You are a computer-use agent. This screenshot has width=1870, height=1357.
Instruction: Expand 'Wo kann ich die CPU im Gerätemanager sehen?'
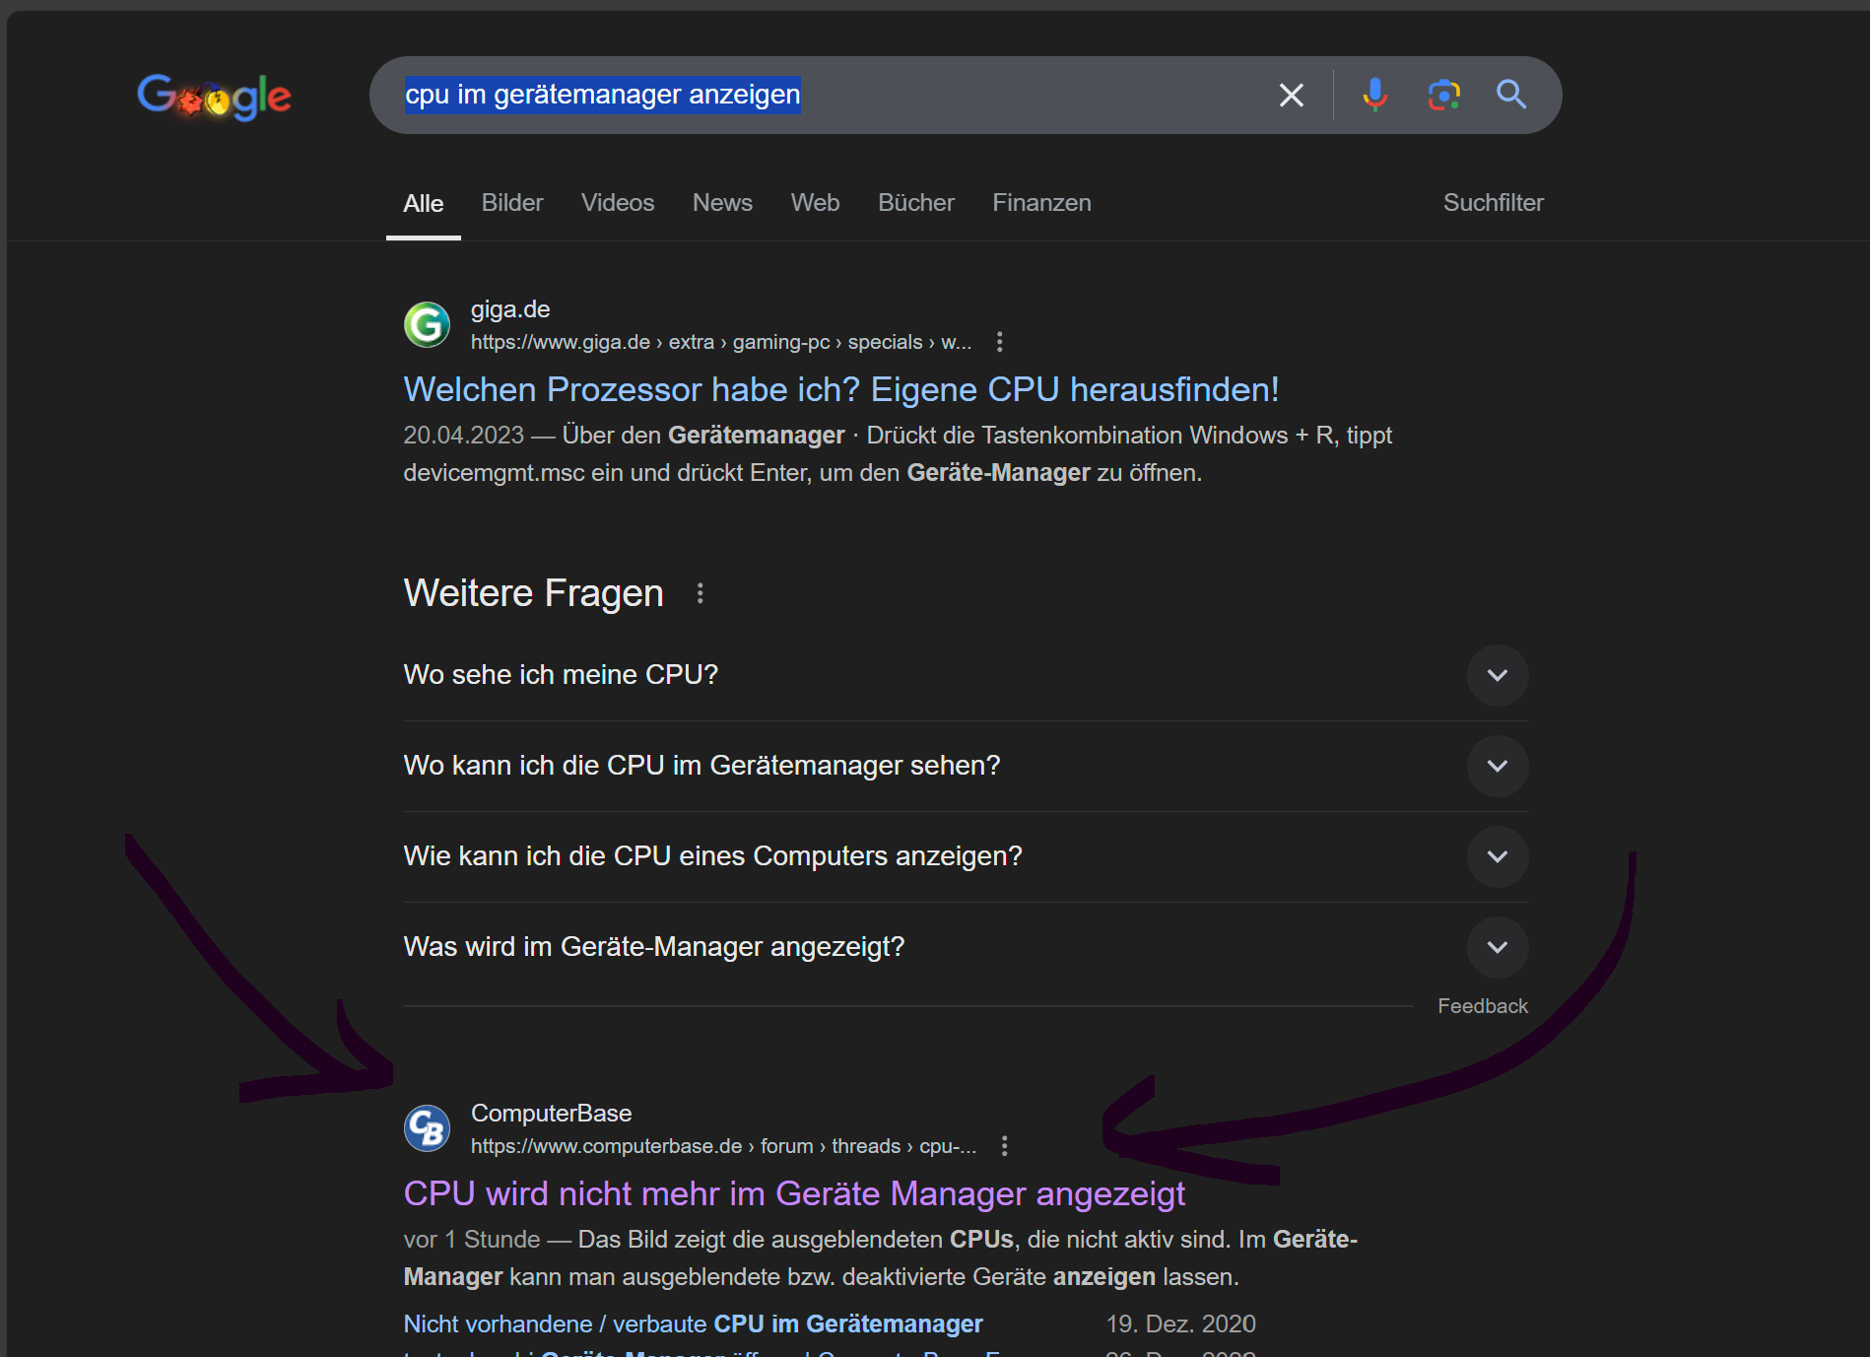[x=966, y=766]
